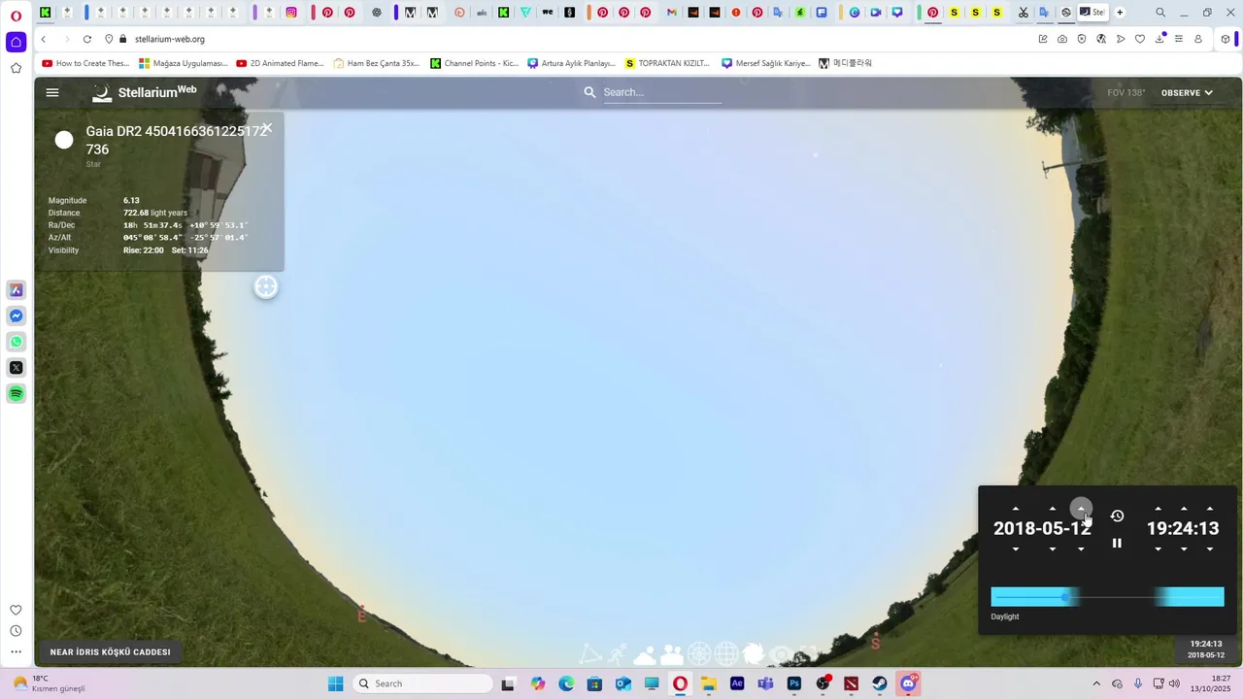1243x699 pixels.
Task: Open browser profile account icon
Action: pos(1198,39)
